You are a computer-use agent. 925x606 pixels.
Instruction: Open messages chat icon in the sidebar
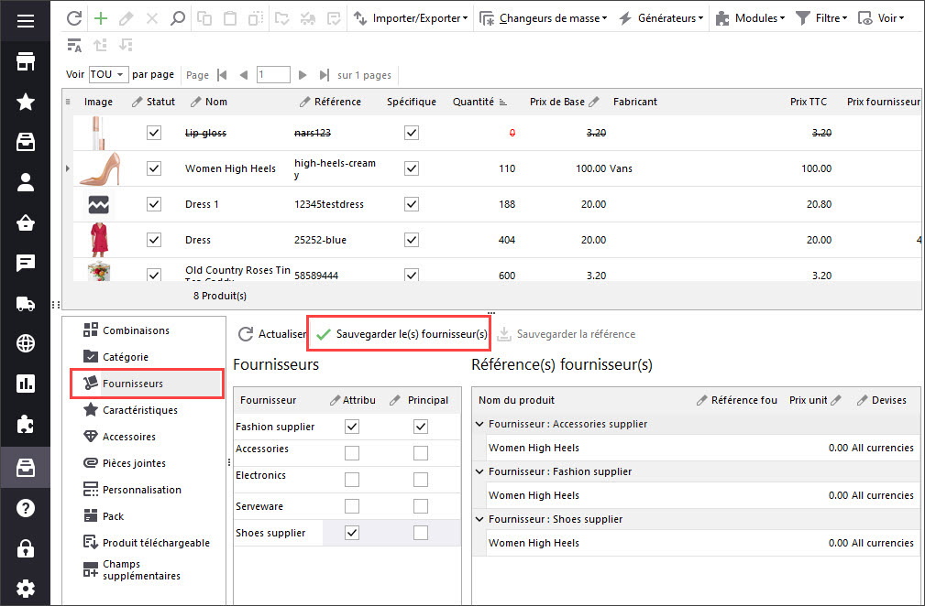26,263
